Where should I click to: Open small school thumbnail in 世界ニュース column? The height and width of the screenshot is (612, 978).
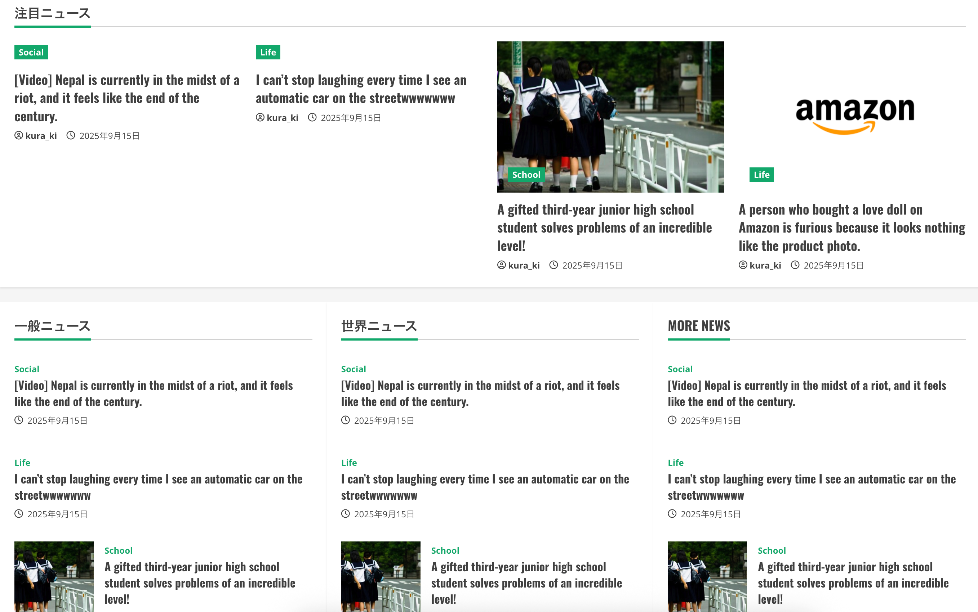381,576
